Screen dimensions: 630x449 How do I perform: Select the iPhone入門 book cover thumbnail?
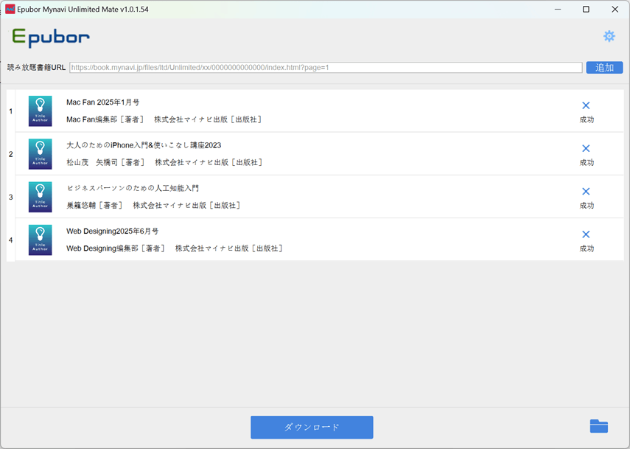[40, 153]
